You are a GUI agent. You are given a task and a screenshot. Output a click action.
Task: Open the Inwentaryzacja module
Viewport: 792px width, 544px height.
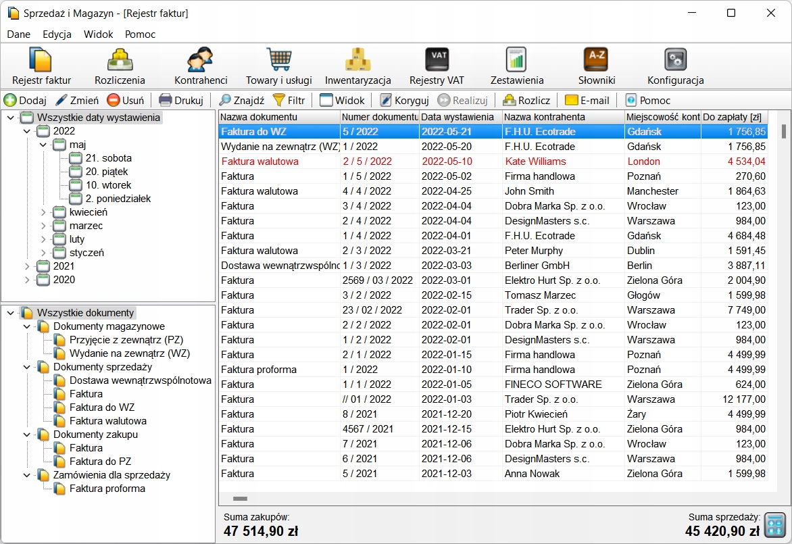click(x=358, y=66)
